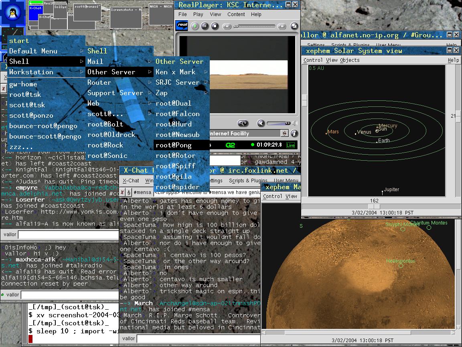The height and width of the screenshot is (347, 462).
Task: Open the RealPlayer Help menu
Action: pos(256,14)
